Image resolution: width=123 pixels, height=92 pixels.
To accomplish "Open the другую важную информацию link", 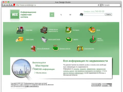I will tap(73, 73).
